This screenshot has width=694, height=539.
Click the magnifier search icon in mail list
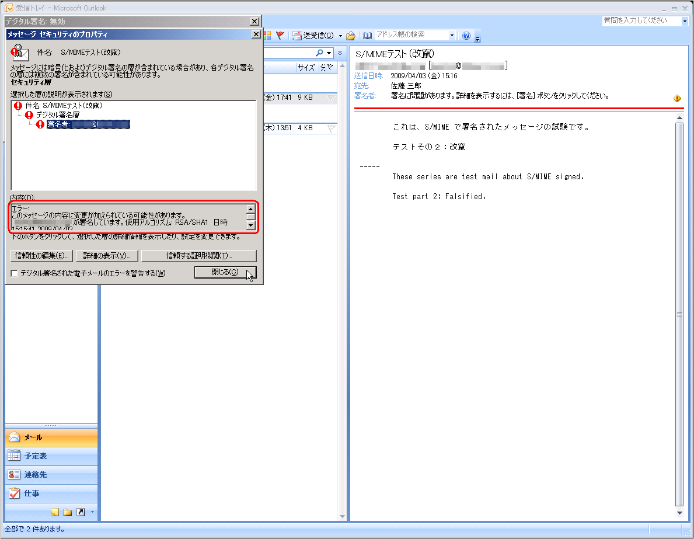pos(319,53)
